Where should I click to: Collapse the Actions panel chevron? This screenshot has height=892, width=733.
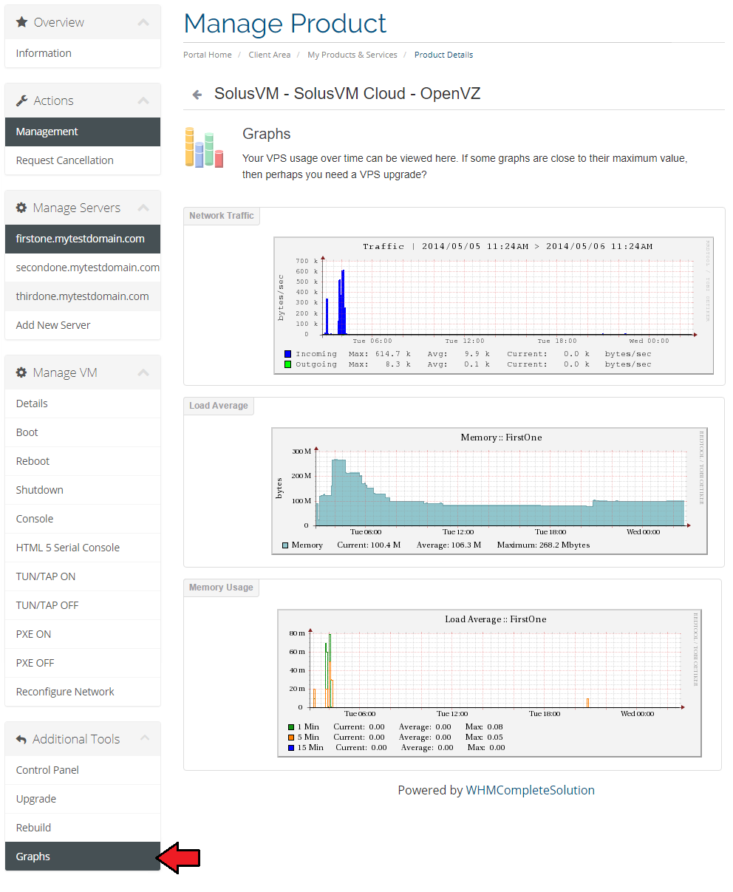coord(144,101)
